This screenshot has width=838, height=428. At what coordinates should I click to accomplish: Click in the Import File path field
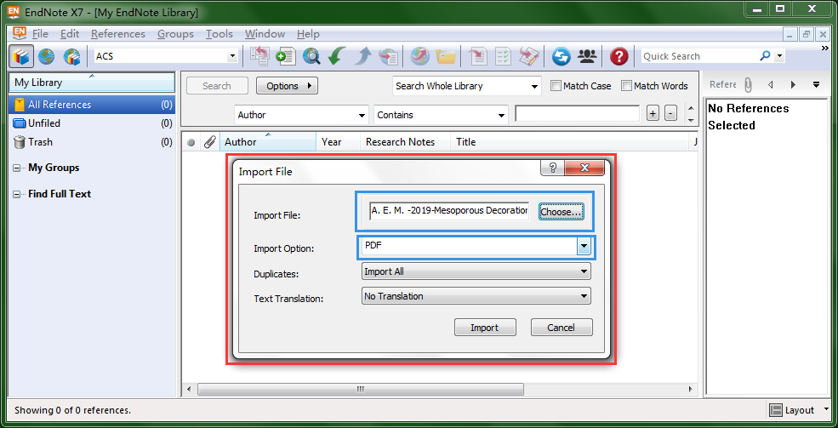click(x=449, y=210)
